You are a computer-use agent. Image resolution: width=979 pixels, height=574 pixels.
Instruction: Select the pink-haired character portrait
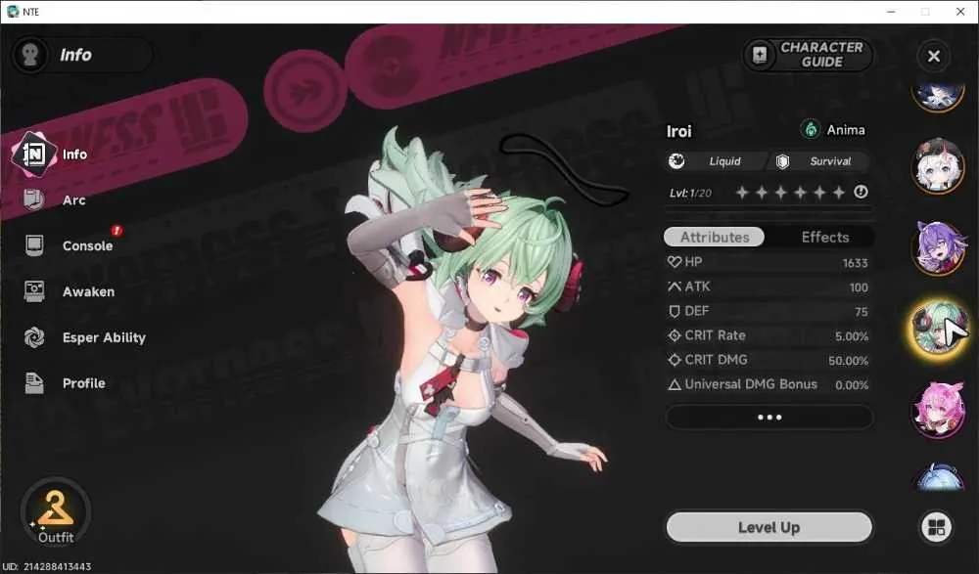[x=938, y=410]
